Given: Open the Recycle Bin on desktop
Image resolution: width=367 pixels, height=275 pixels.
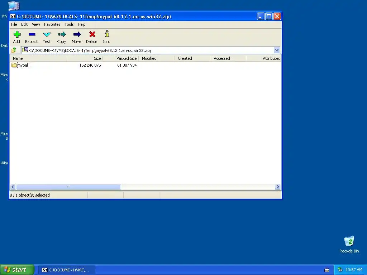Looking at the screenshot, I should (349, 244).
